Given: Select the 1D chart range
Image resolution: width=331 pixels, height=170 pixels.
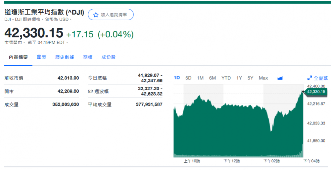Looking at the screenshot, I should pyautogui.click(x=177, y=78).
